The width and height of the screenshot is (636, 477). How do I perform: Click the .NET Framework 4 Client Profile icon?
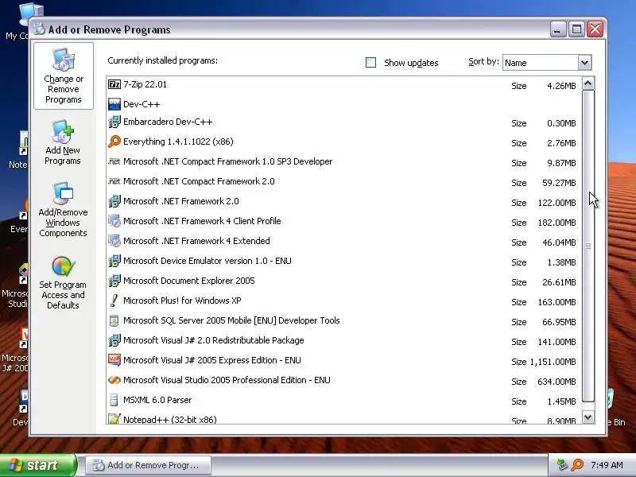tap(114, 221)
